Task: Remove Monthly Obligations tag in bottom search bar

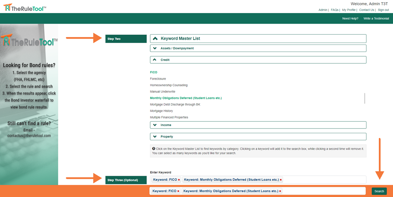Action: click(280, 191)
